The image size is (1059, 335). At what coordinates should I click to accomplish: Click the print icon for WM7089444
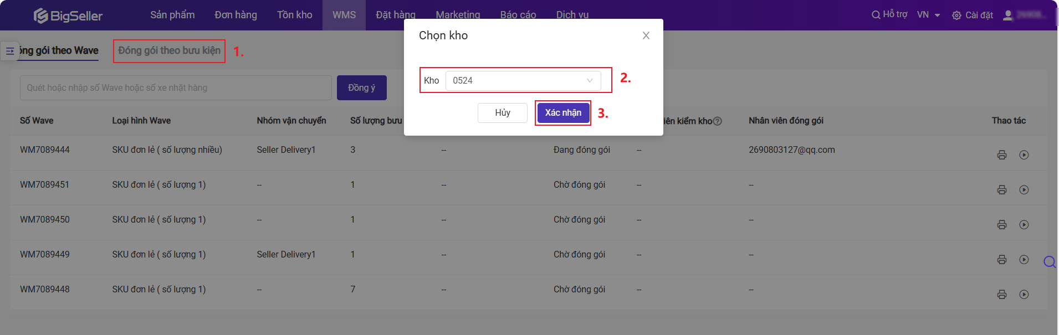coord(1001,155)
